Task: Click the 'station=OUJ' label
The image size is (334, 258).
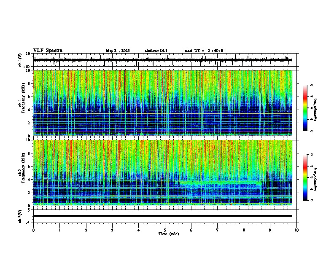Action: point(156,51)
